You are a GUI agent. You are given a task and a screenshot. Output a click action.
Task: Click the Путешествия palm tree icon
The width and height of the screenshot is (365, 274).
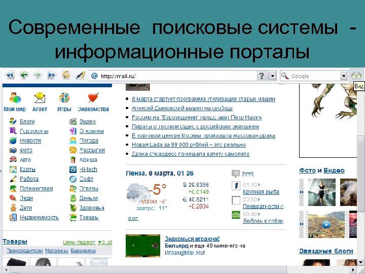pos(13,188)
